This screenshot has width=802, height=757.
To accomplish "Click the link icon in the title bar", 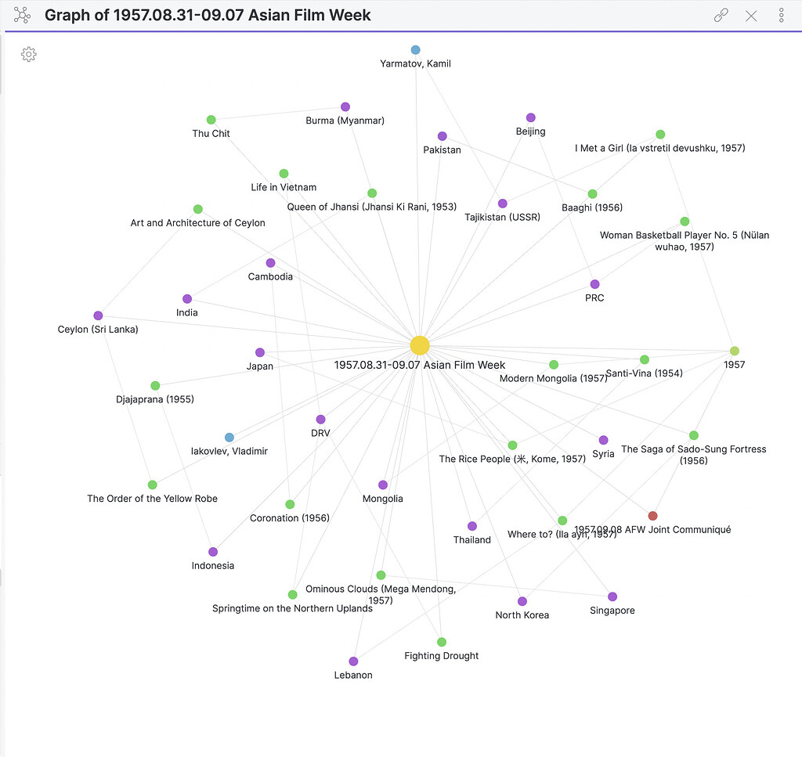I will click(x=720, y=15).
